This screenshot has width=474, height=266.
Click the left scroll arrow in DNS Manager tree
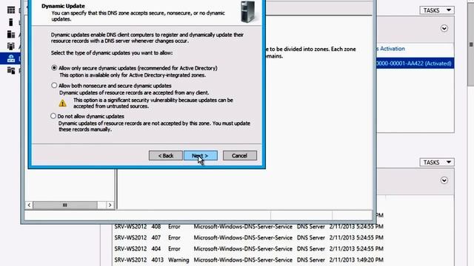[29, 205]
